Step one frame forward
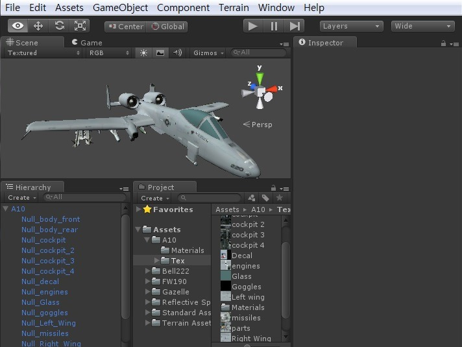The height and width of the screenshot is (347, 462). (295, 26)
